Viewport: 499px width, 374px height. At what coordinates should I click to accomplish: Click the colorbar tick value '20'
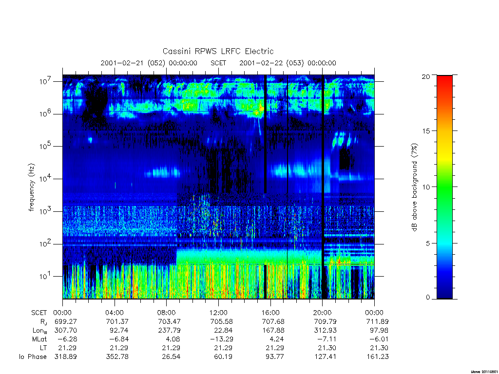[x=426, y=76]
